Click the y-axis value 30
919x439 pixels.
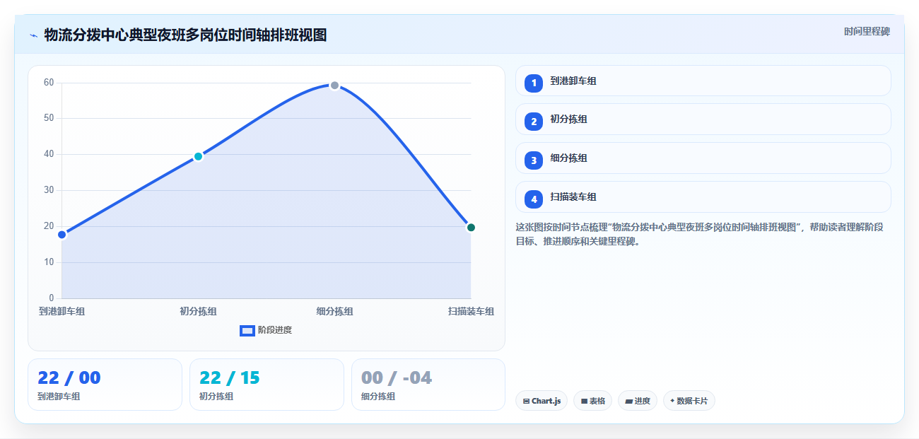tap(49, 190)
